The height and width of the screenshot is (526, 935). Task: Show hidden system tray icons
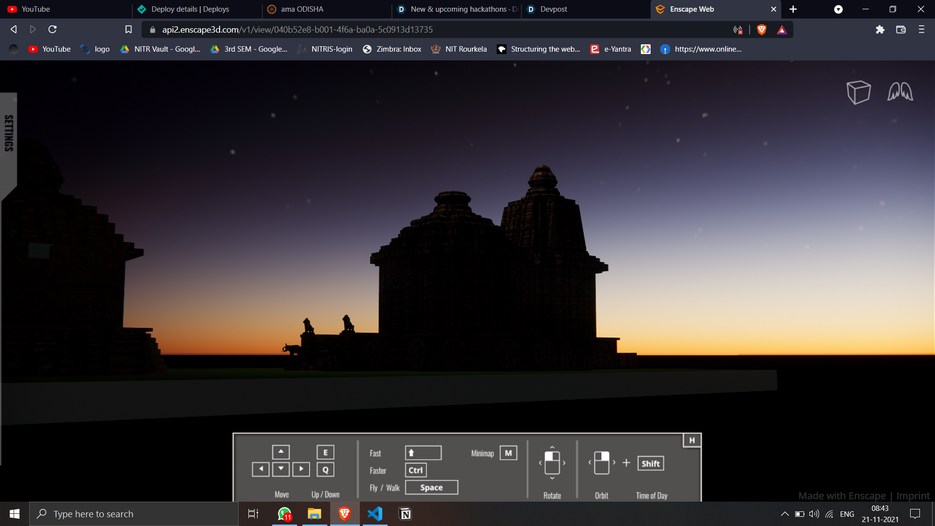(785, 514)
